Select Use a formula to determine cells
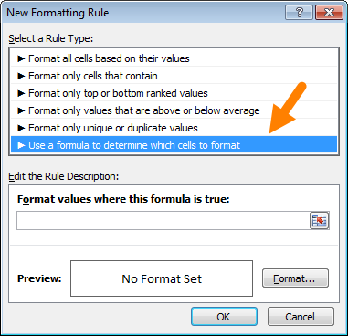Image resolution: width=348 pixels, height=336 pixels. tap(174, 145)
